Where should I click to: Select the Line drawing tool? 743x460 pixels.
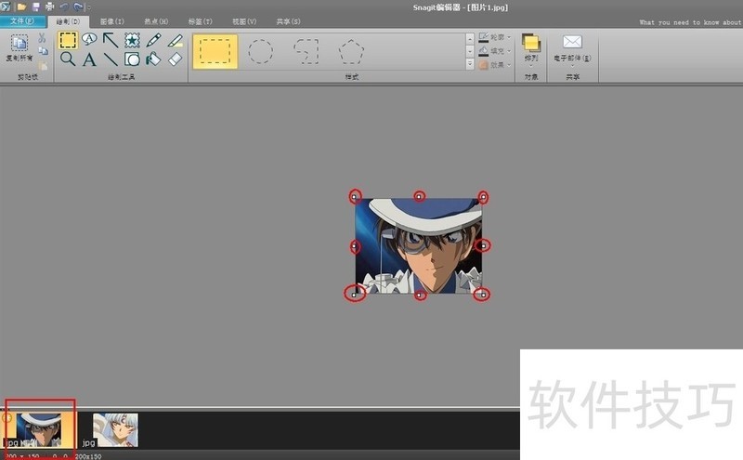111,59
